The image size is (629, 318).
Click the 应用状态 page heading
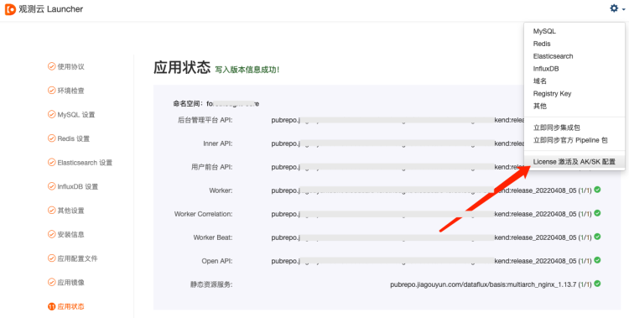point(182,67)
